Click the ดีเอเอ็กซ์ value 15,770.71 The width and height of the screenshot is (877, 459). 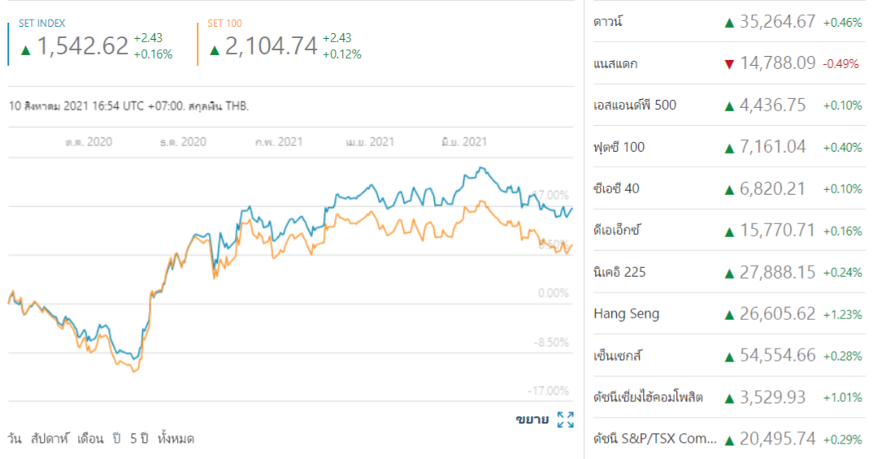pyautogui.click(x=777, y=231)
